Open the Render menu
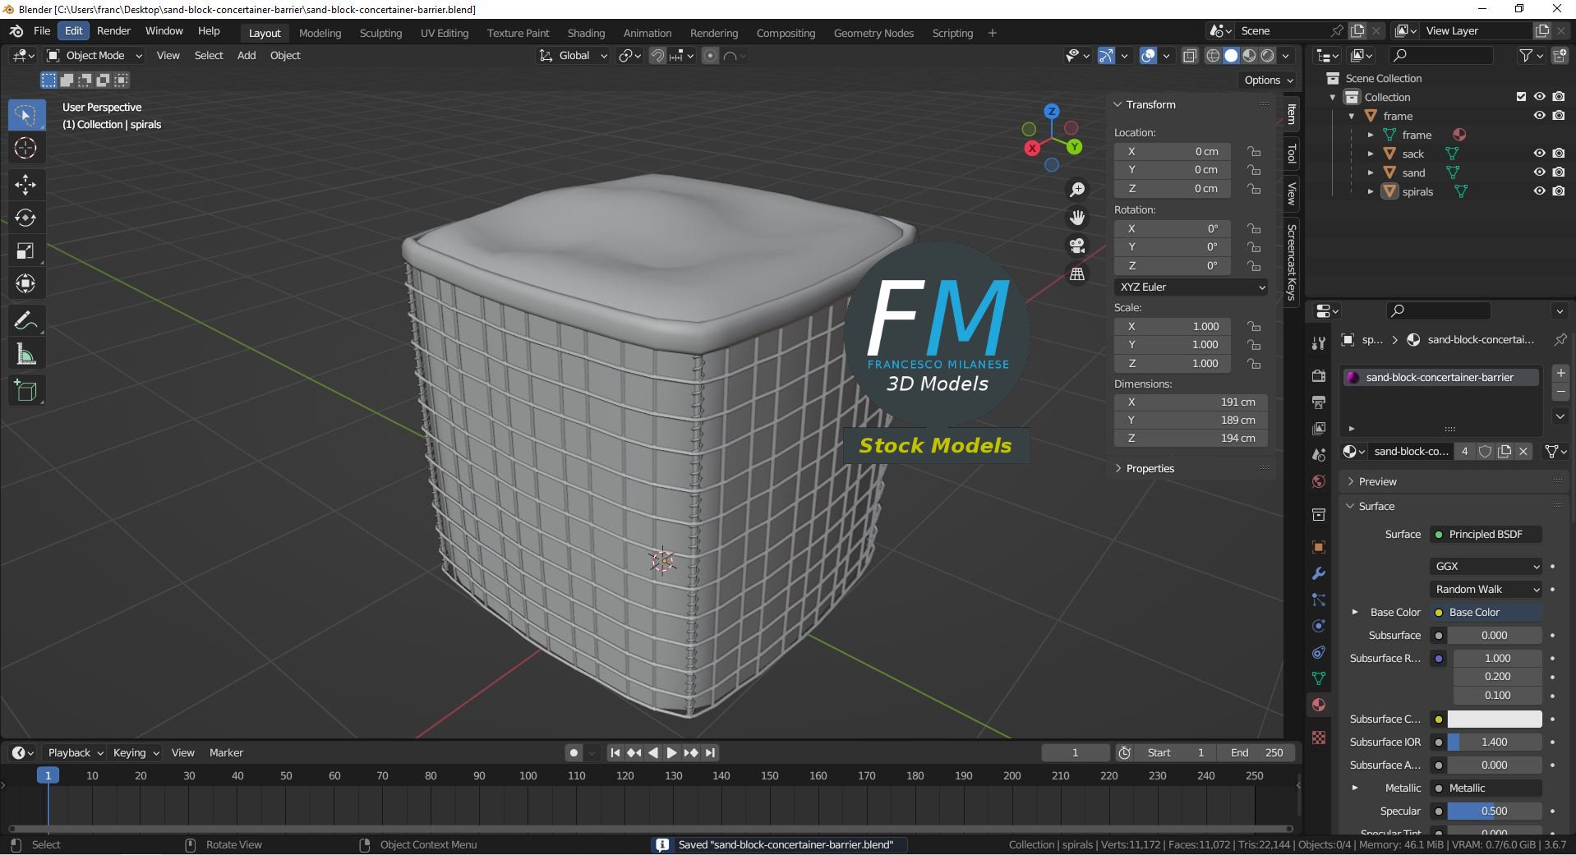This screenshot has width=1576, height=855. click(113, 30)
